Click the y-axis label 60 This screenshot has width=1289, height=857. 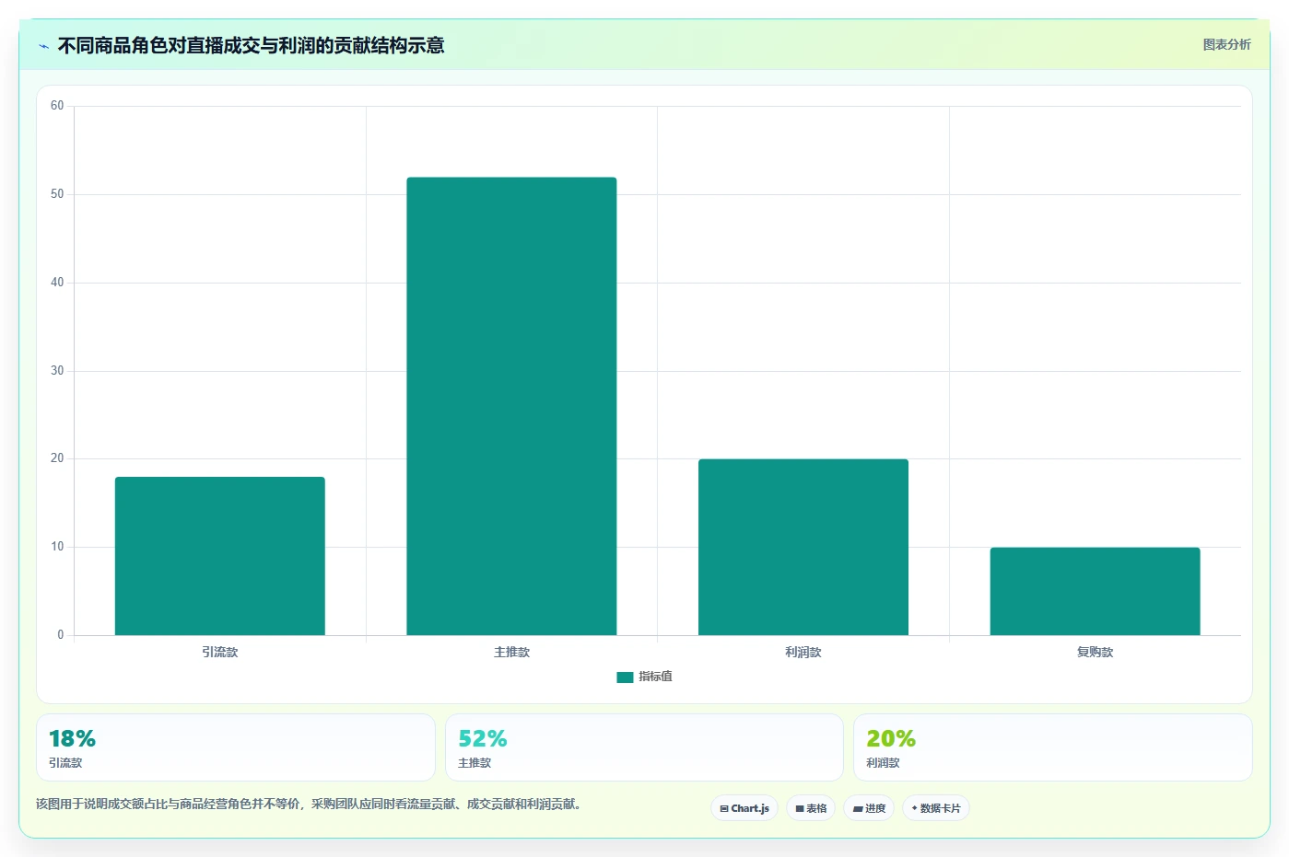pos(57,106)
